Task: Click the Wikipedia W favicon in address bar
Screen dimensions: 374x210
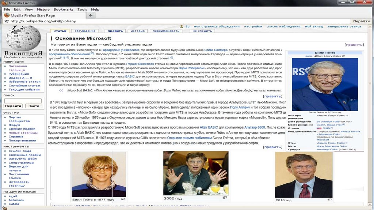Action: pos(7,21)
